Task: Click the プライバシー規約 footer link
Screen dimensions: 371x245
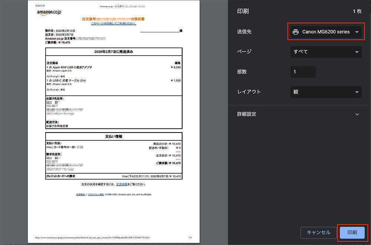Action: point(96,195)
